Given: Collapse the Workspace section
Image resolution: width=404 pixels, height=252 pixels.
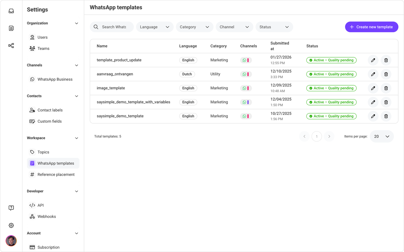Looking at the screenshot, I should click(x=76, y=138).
